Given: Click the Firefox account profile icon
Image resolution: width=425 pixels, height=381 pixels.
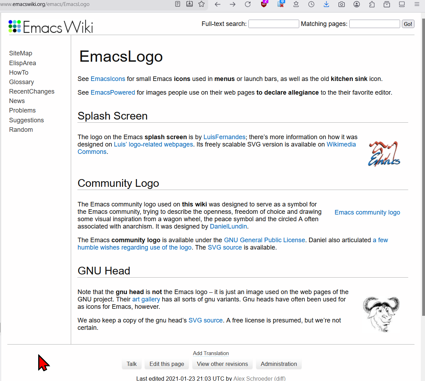Looking at the screenshot, I should pos(357,4).
